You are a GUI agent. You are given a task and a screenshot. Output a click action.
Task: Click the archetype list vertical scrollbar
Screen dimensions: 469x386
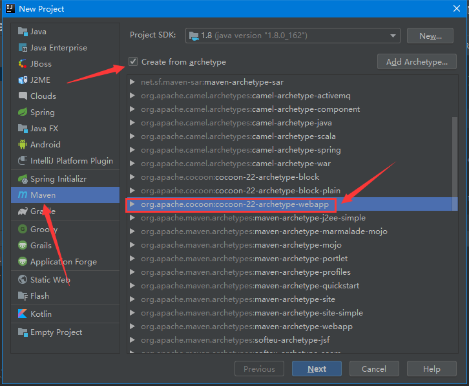tap(455, 163)
